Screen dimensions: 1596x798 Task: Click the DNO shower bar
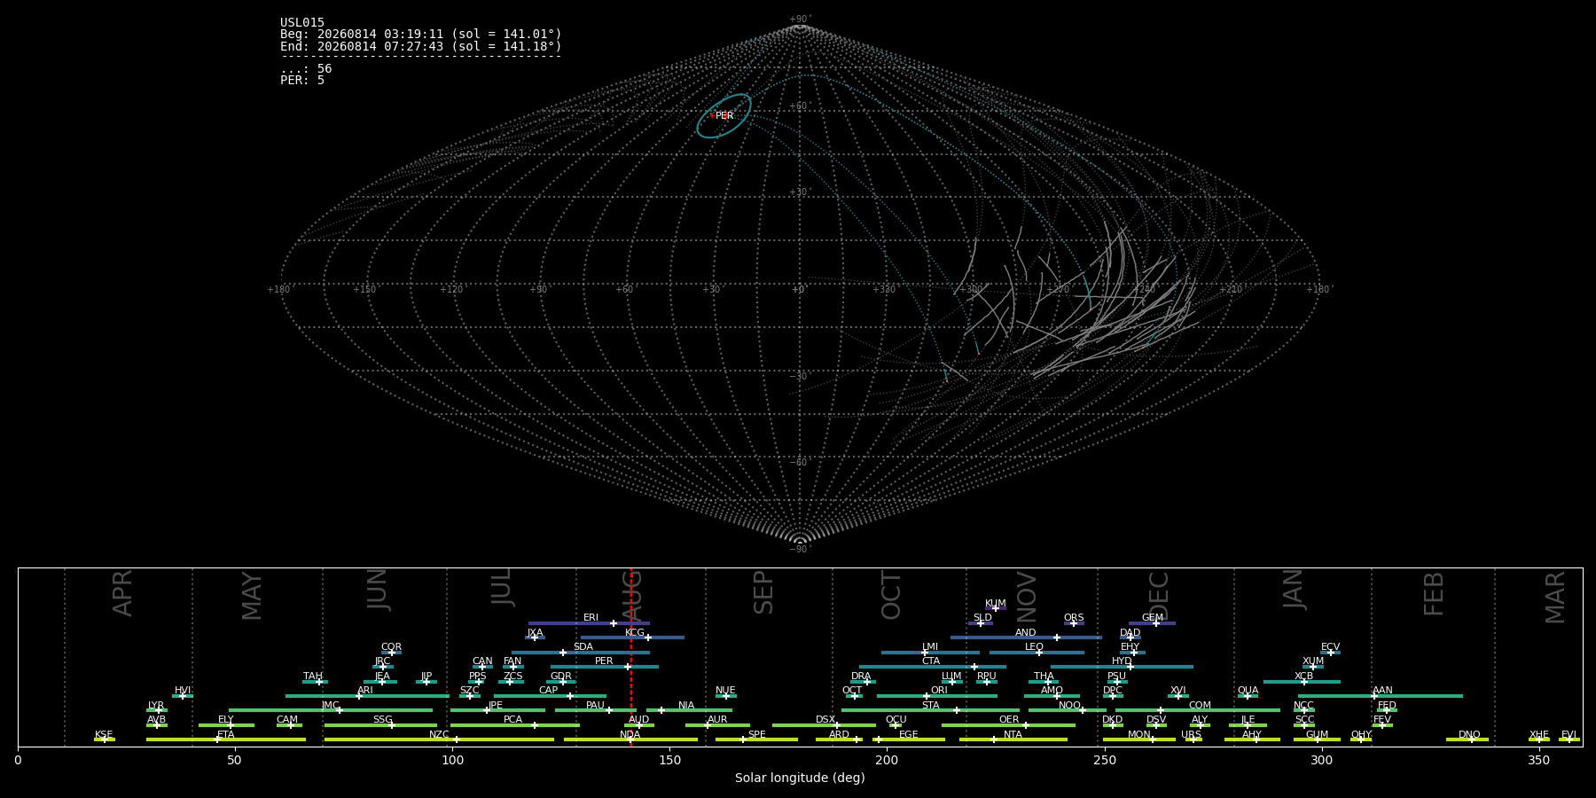[x=1467, y=739]
